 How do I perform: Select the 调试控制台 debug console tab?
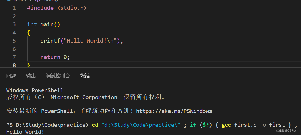58,76
